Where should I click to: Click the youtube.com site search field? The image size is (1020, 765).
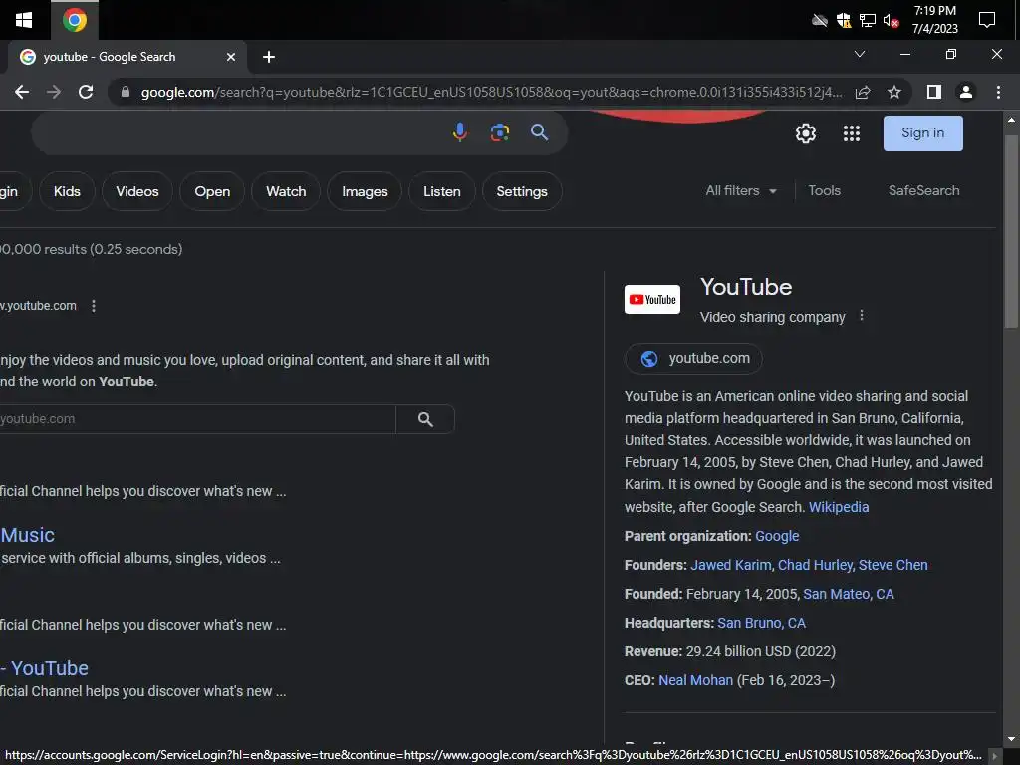197,419
